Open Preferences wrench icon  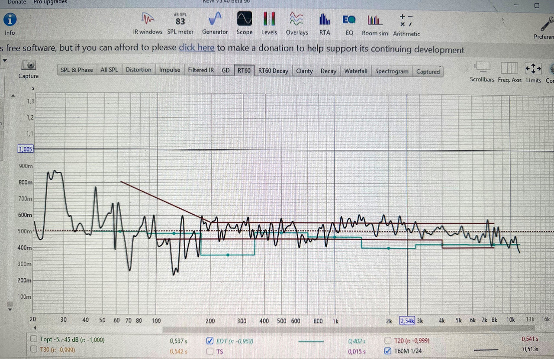click(x=547, y=24)
